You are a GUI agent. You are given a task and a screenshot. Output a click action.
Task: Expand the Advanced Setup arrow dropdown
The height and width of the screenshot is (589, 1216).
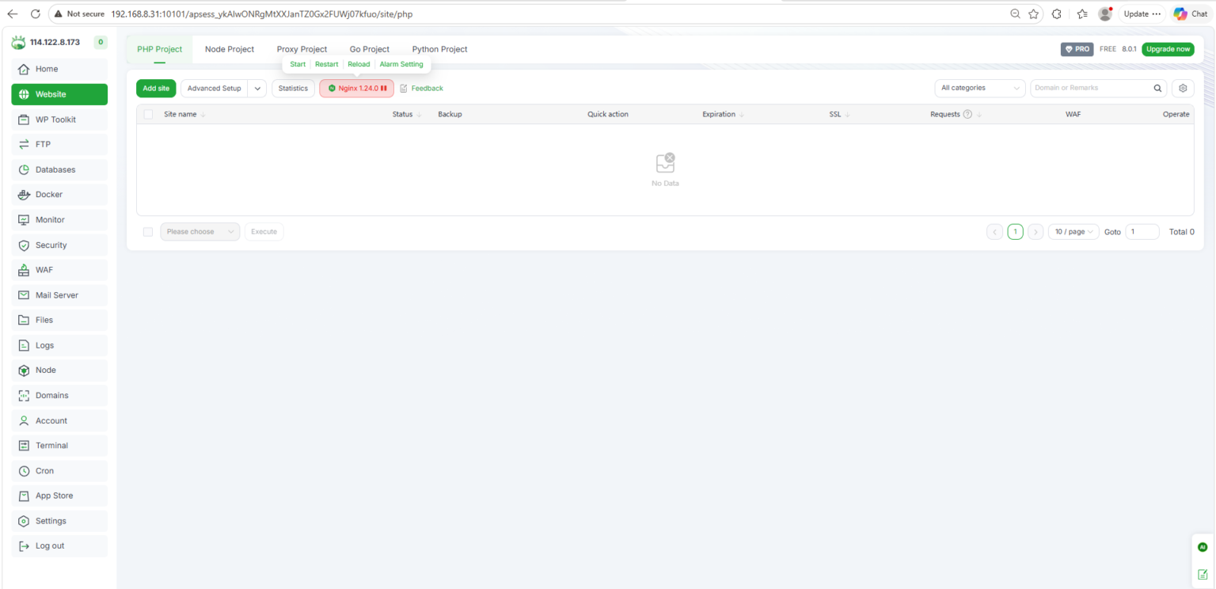(x=257, y=89)
